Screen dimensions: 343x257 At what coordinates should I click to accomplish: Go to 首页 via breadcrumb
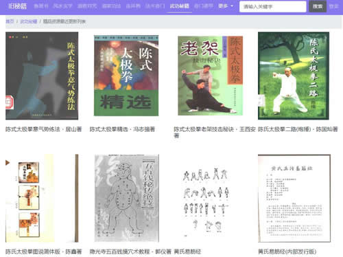10,21
